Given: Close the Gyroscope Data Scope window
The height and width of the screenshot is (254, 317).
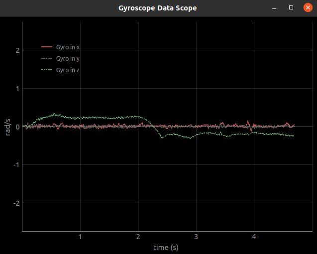Looking at the screenshot, I should 308,7.
